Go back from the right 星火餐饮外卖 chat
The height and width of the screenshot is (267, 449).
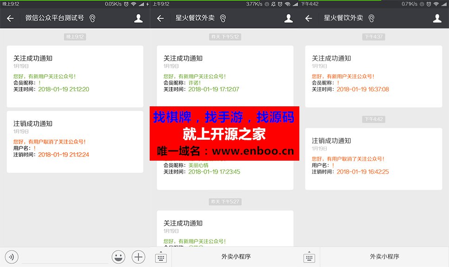click(x=309, y=19)
